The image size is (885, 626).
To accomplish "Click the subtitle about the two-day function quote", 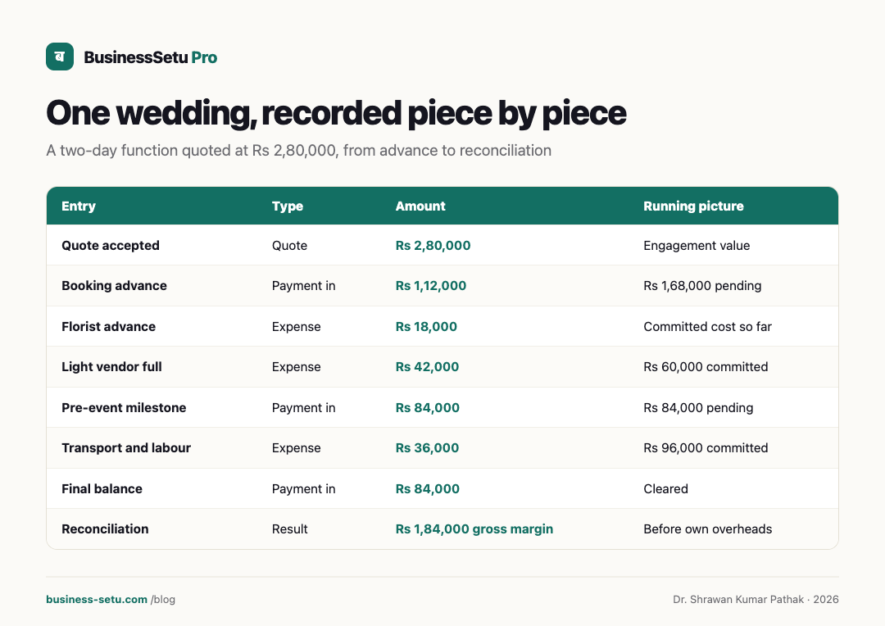I will pos(298,150).
